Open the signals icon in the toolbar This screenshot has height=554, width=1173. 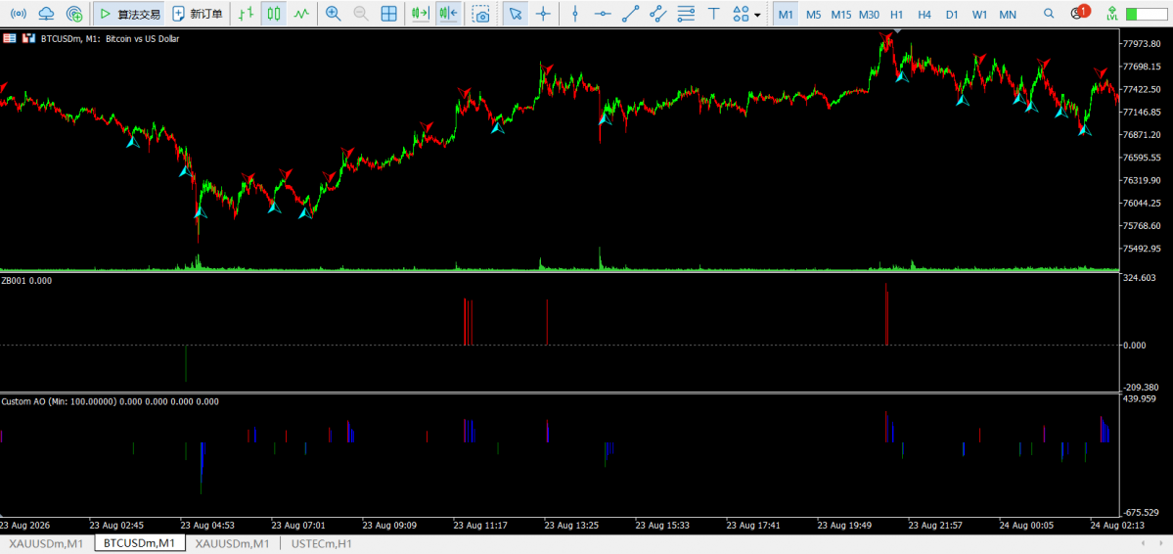coord(20,14)
